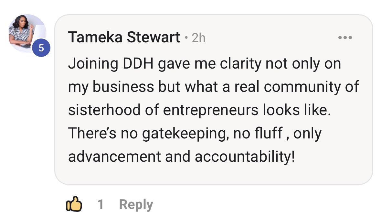Click the word Joining starting the comment
Image resolution: width=381 pixels, height=218 pixels.
(x=93, y=64)
